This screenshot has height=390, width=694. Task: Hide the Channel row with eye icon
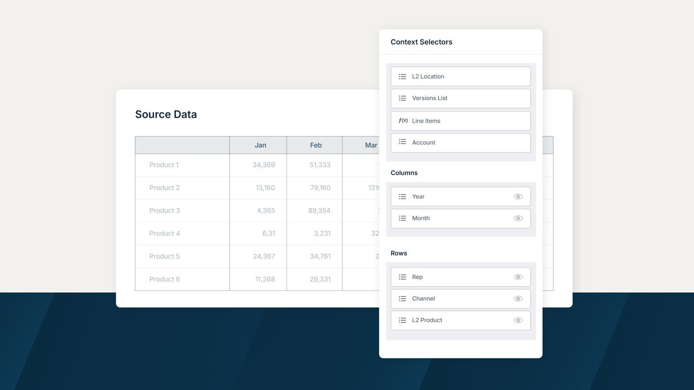pyautogui.click(x=518, y=299)
